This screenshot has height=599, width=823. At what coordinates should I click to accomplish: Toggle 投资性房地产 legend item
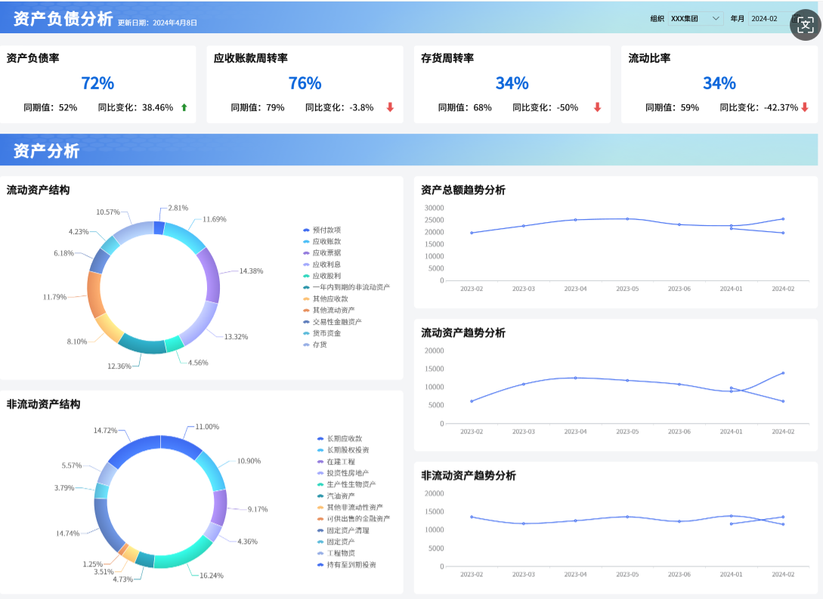point(343,473)
